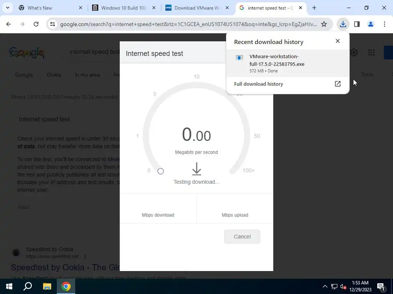Screen dimensions: 393x294
Task: Open Chrome three-dot menu
Action: coord(385,24)
